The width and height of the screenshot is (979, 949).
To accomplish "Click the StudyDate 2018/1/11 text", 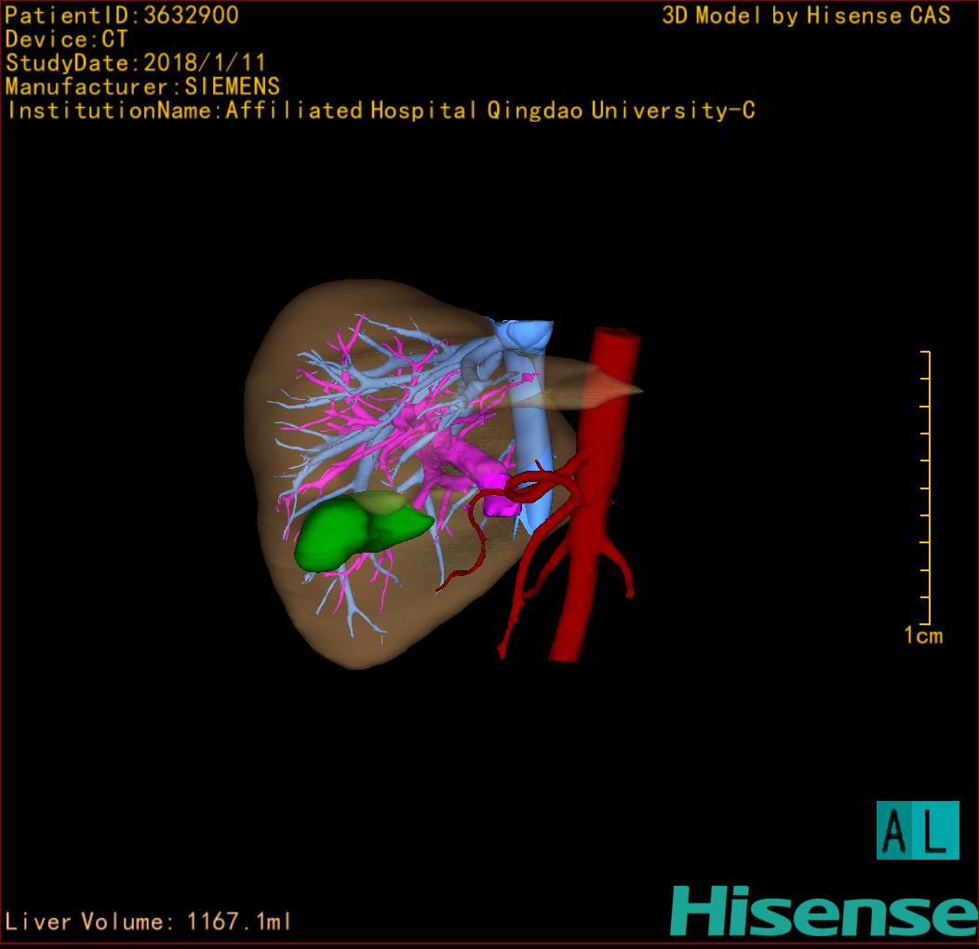I will 136,63.
